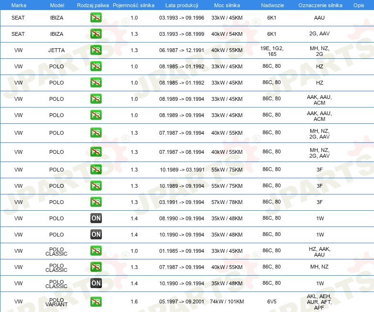Image resolution: width=374 pixels, height=312 pixels.
Task: Click SEAT brand in IBIZA 1.3 row
Action: (18, 34)
